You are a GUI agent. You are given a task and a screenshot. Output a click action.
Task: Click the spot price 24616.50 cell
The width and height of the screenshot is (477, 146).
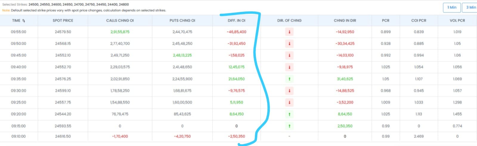tap(63, 136)
